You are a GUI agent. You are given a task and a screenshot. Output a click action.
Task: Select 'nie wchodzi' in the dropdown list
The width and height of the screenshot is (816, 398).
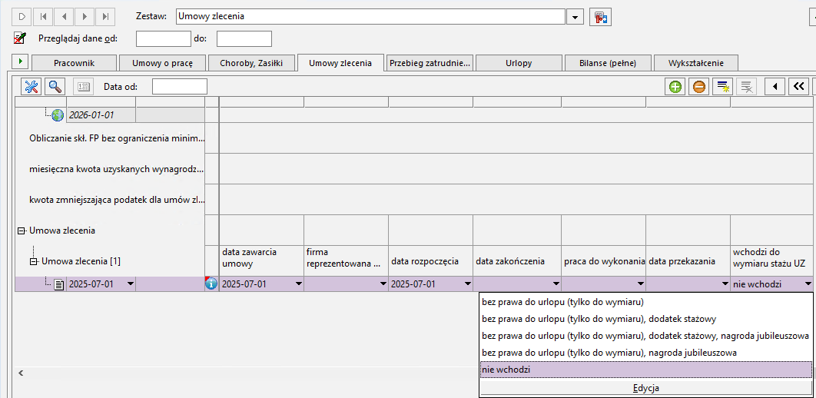[645, 370]
